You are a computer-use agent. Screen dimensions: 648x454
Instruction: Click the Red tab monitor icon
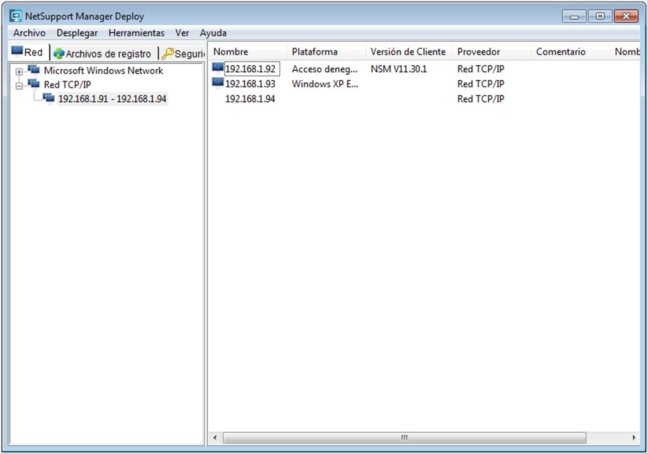coord(17,51)
